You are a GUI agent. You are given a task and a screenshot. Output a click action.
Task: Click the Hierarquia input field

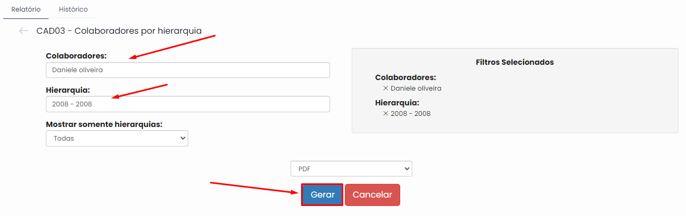[x=188, y=104]
